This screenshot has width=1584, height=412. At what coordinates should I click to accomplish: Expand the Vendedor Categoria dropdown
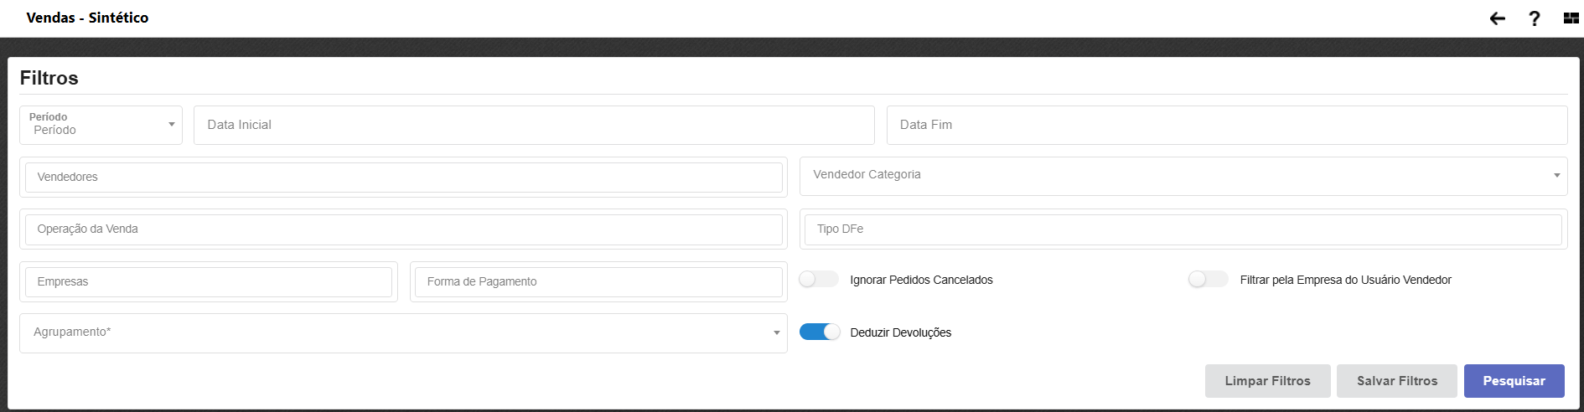(1183, 175)
